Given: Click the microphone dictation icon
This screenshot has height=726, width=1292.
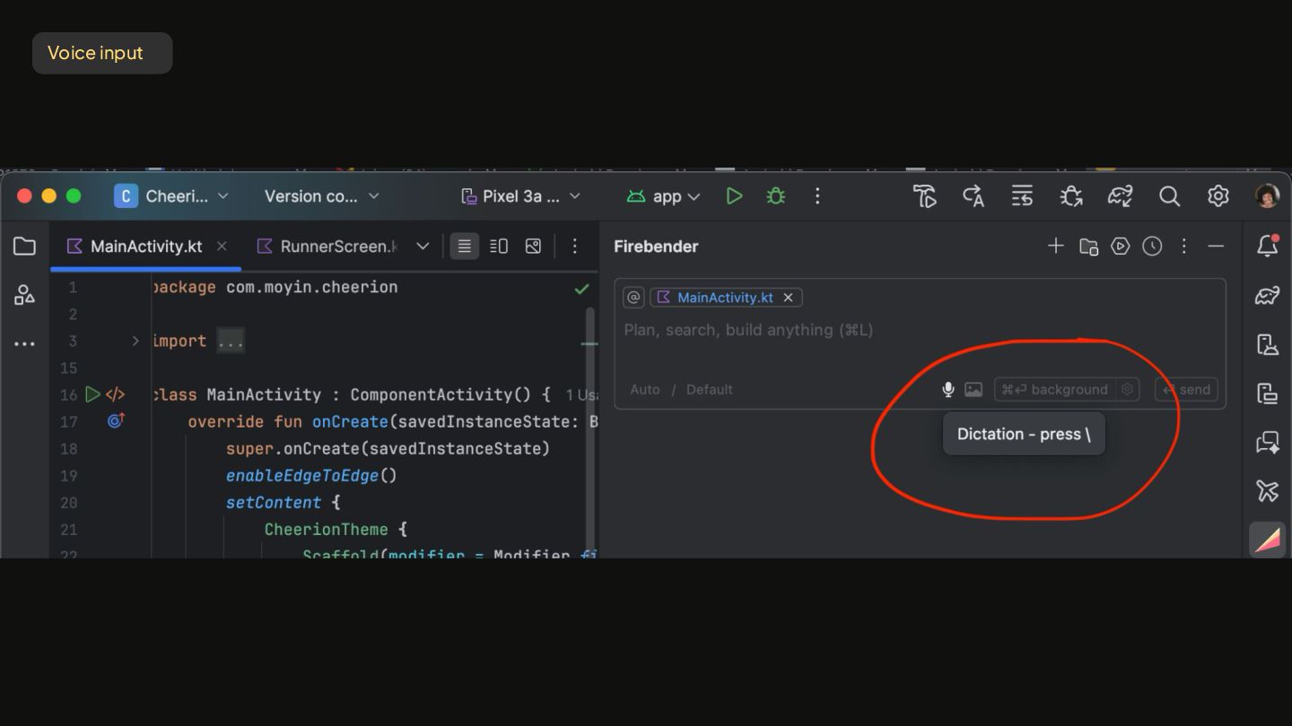Looking at the screenshot, I should pos(947,389).
